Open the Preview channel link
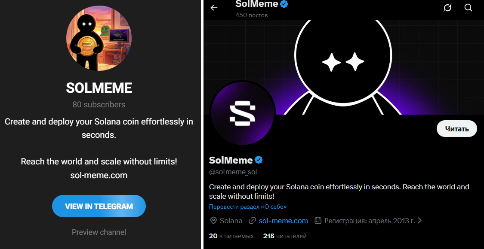The image size is (484, 249). [99, 232]
